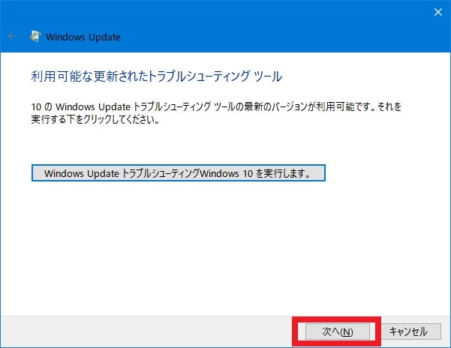
Task: Click the キャンセル cancel button
Action: point(411,331)
